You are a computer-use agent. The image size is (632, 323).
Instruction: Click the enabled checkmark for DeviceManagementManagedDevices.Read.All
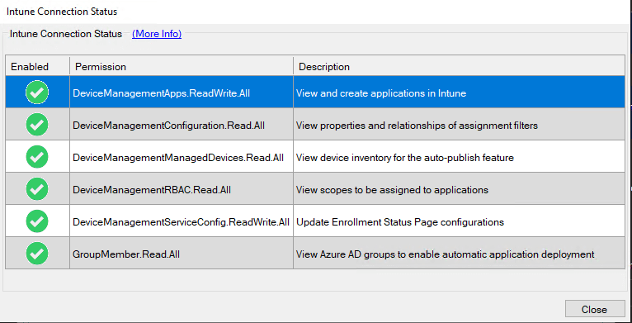coord(37,157)
